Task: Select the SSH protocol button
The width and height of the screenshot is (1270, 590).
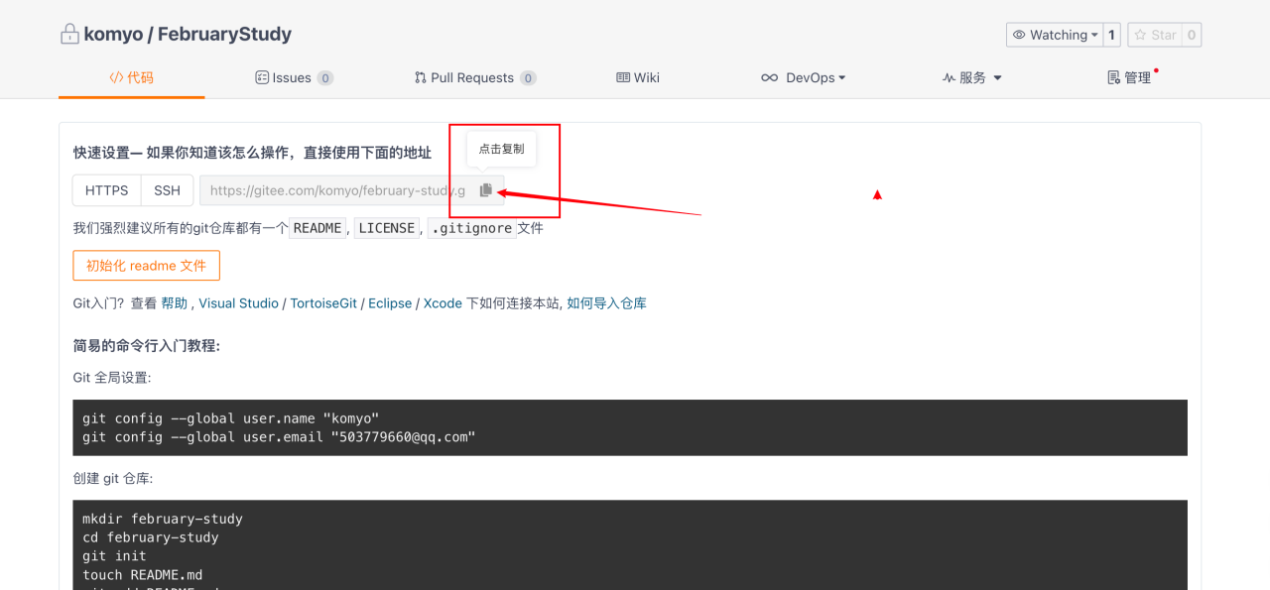Action: tap(167, 190)
